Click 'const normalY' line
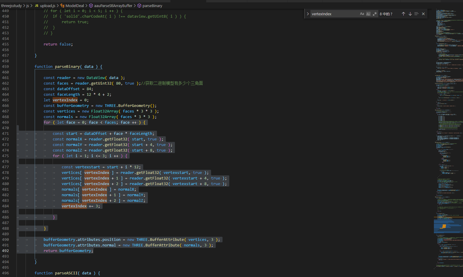Screen dimensions: 463x277 (113, 145)
